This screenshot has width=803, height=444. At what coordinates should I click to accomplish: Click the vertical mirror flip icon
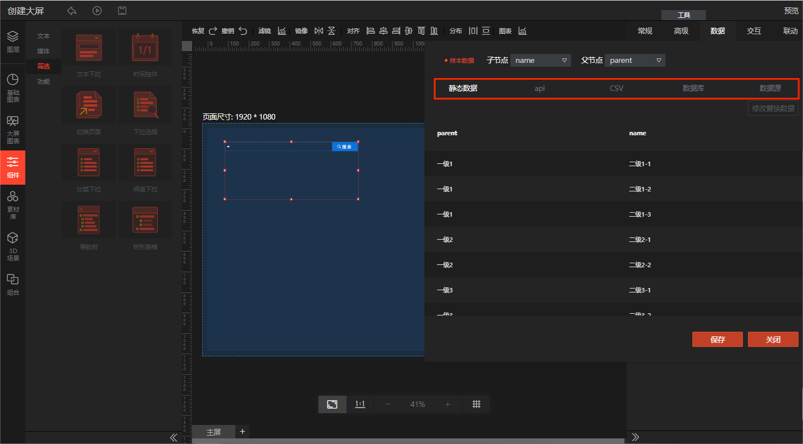coord(331,31)
